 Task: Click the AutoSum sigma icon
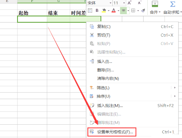(x=172, y=4)
